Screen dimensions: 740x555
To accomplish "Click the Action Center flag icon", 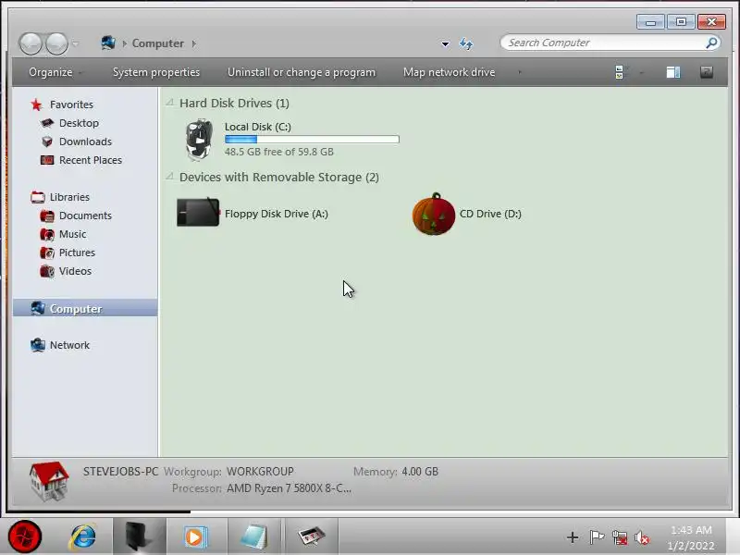I will [597, 536].
